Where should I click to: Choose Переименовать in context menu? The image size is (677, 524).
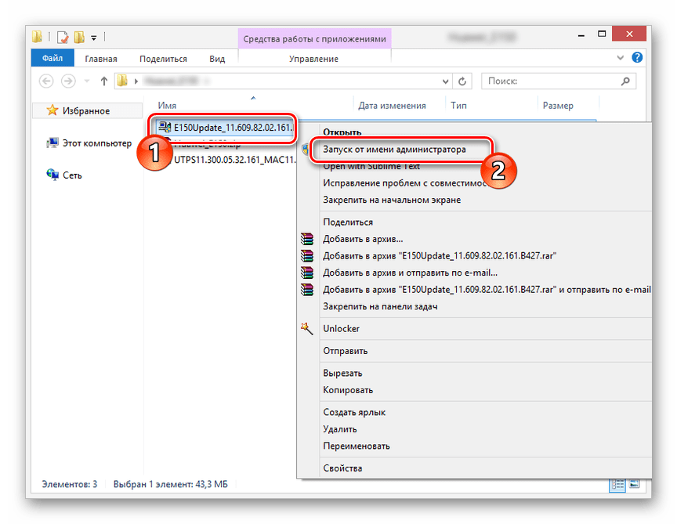pyautogui.click(x=357, y=446)
